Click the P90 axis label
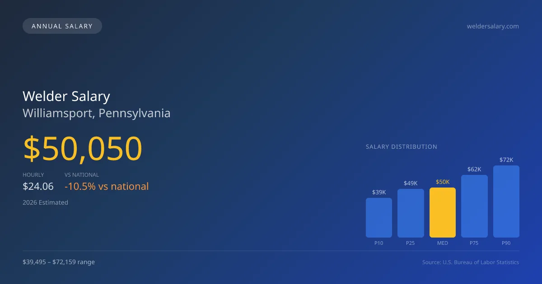This screenshot has width=542, height=284. tap(506, 243)
